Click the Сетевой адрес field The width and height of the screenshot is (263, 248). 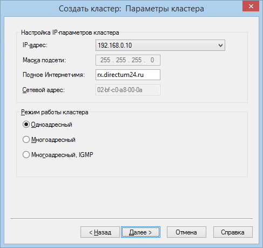[x=128, y=90]
